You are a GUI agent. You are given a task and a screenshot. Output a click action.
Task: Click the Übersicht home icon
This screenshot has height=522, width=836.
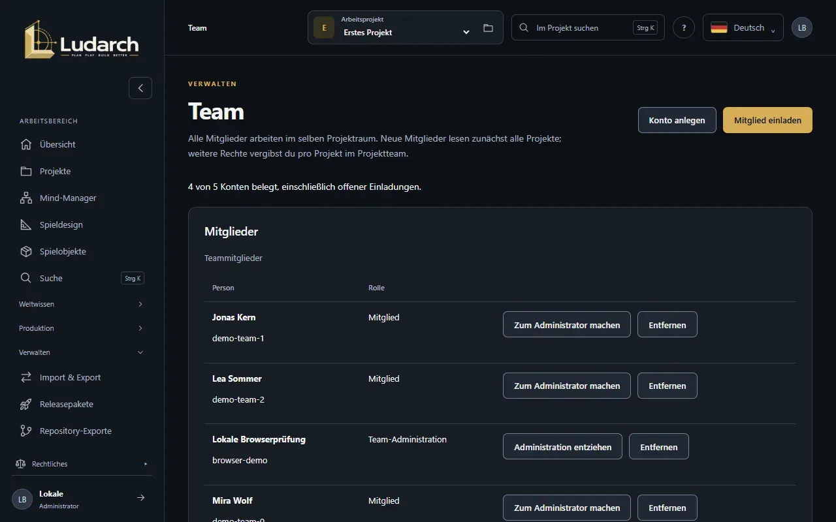26,144
